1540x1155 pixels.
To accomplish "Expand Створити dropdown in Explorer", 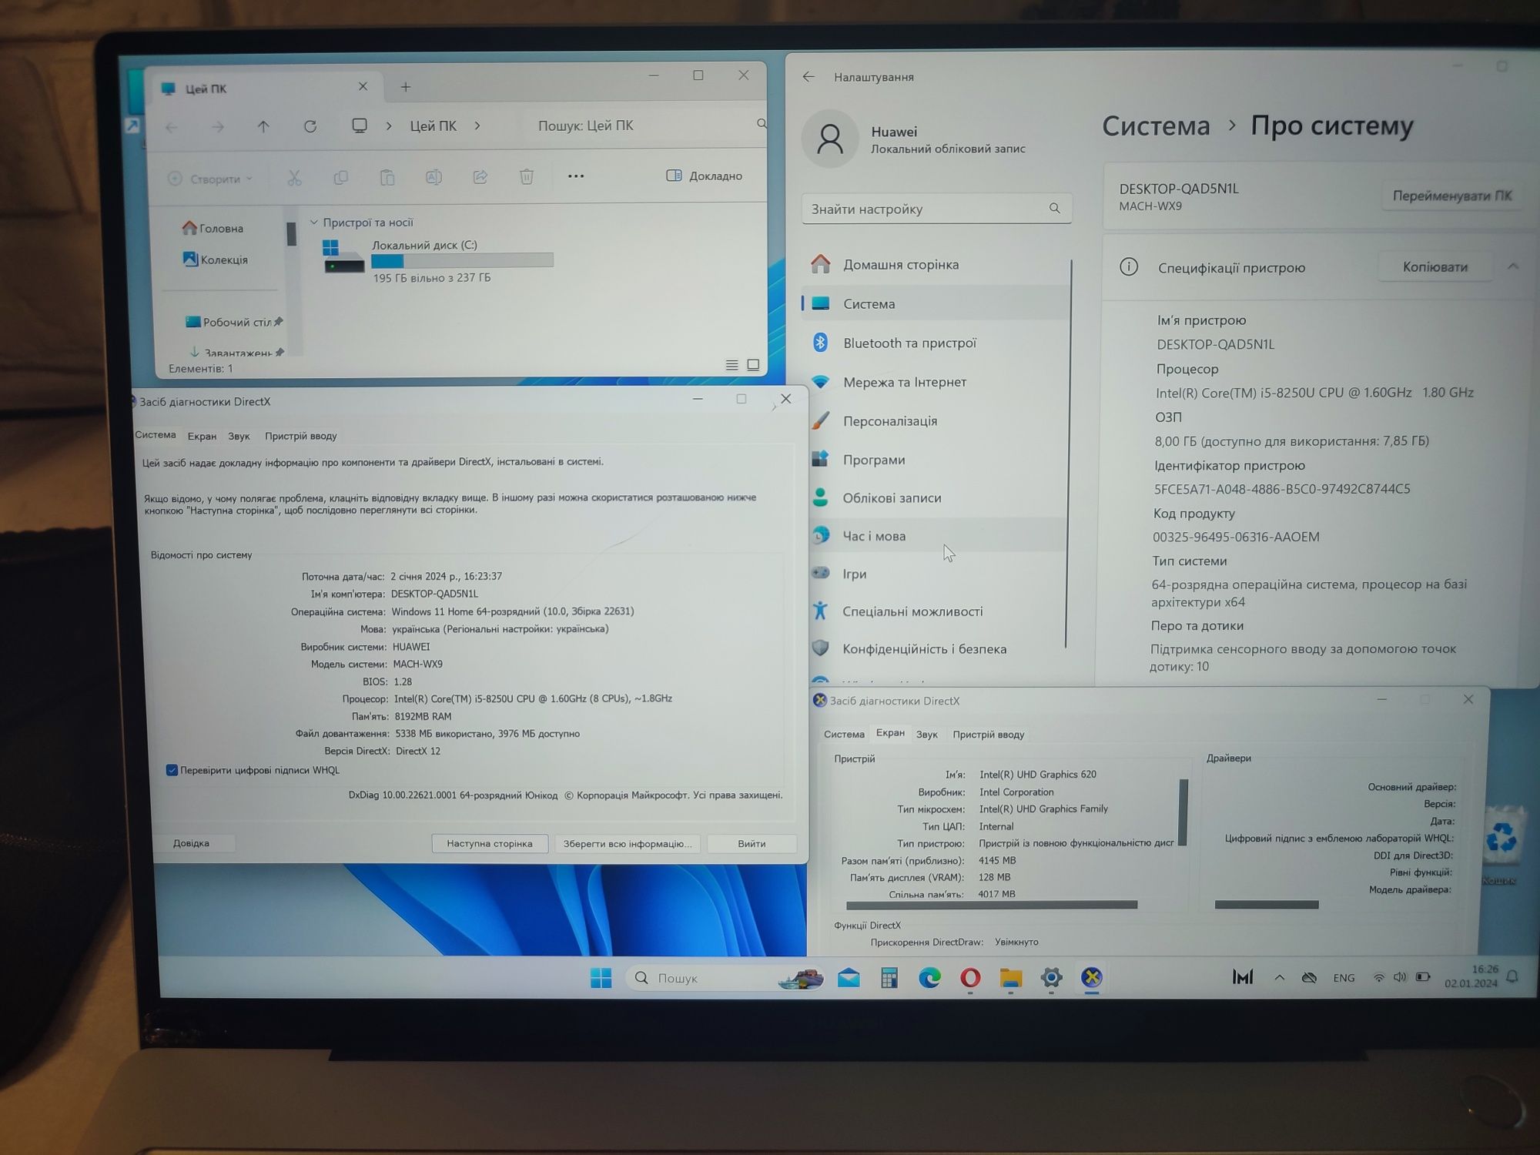I will (x=210, y=179).
